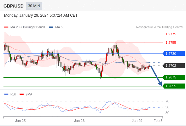Click the Jan 25 date axis label

[x=20, y=121]
